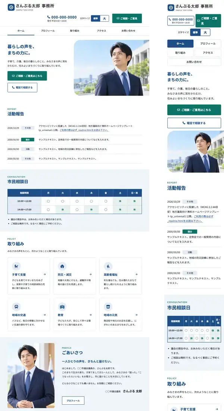Click the arrow on mobile 子育て支援 card
This screenshot has width=224, height=411.
217,409
